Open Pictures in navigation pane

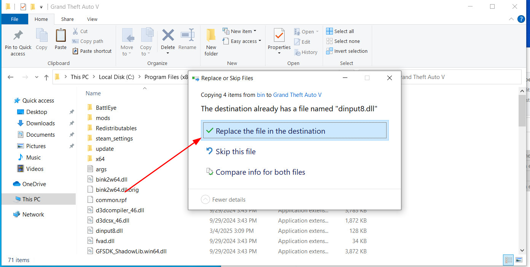[x=36, y=146]
